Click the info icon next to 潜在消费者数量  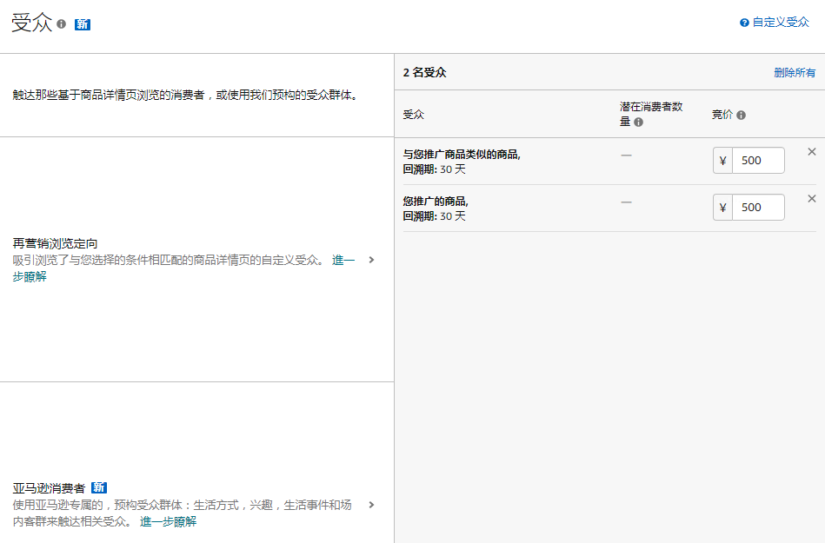pyautogui.click(x=639, y=121)
